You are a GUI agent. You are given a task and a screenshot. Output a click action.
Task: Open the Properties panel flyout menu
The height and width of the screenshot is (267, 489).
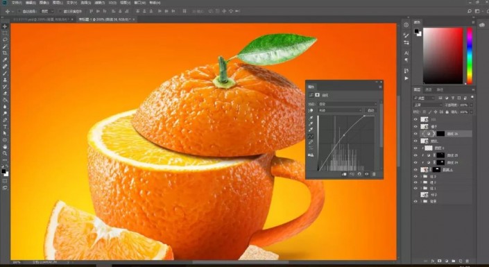point(380,87)
